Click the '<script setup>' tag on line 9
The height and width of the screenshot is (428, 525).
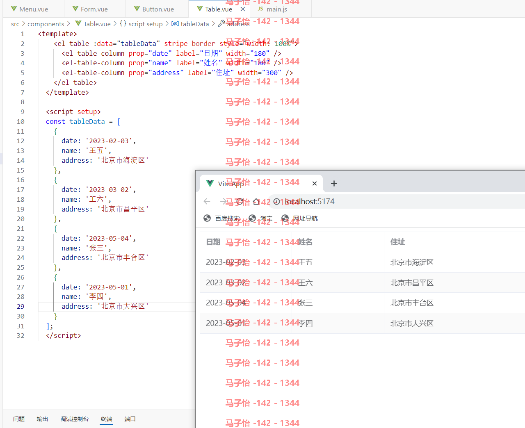(73, 112)
